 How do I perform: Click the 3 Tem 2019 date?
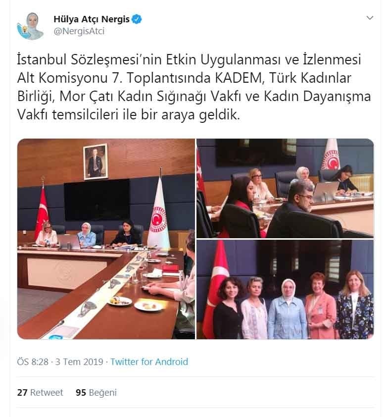point(79,362)
